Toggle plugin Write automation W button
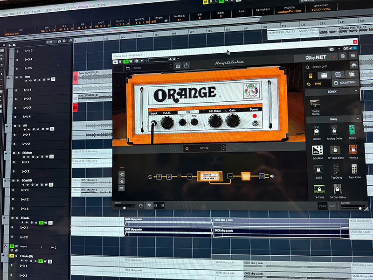This screenshot has width=373, height=280. 131,62
